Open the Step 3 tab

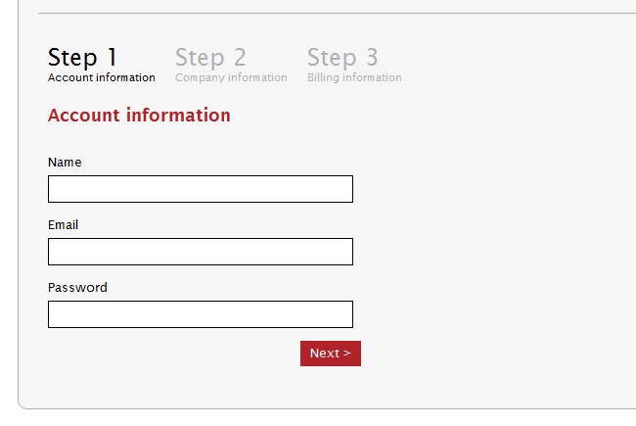342,58
